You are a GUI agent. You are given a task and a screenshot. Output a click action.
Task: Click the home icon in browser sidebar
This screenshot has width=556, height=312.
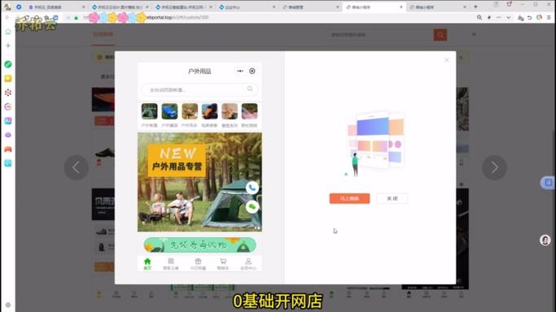(x=8, y=32)
